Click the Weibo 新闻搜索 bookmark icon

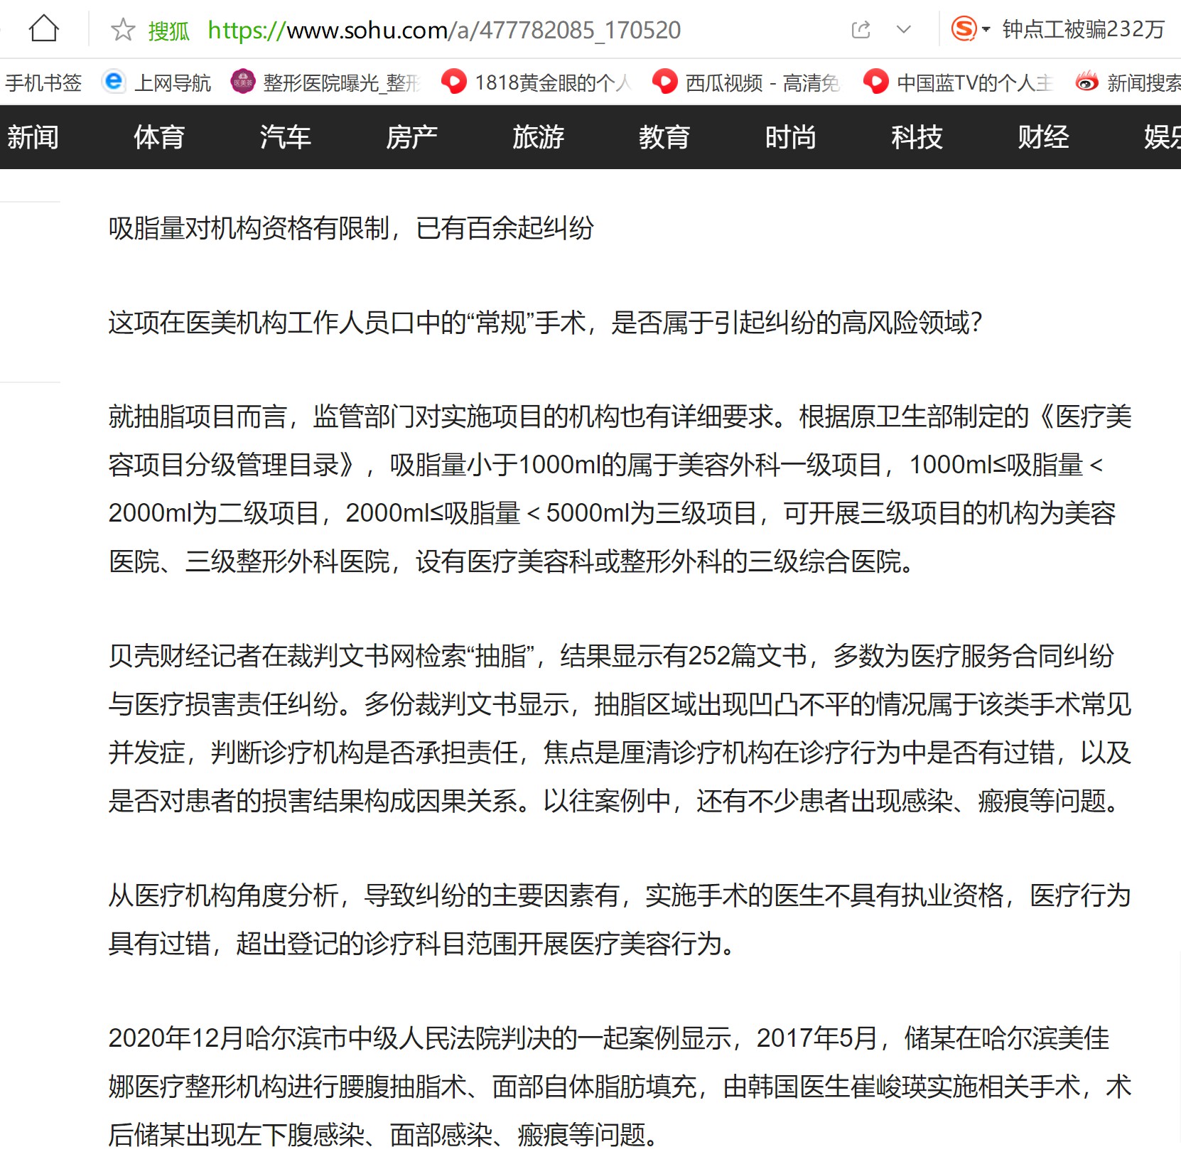(1086, 82)
